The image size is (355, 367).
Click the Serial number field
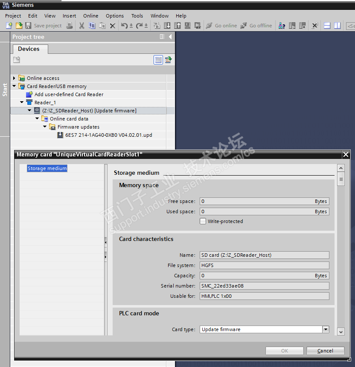pyautogui.click(x=264, y=286)
